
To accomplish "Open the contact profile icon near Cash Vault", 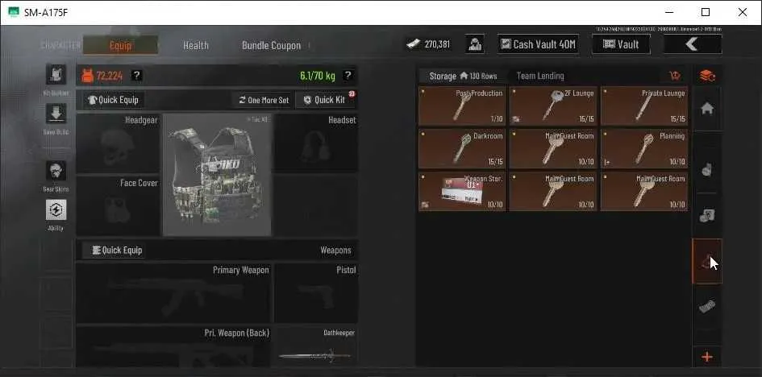I will point(475,44).
